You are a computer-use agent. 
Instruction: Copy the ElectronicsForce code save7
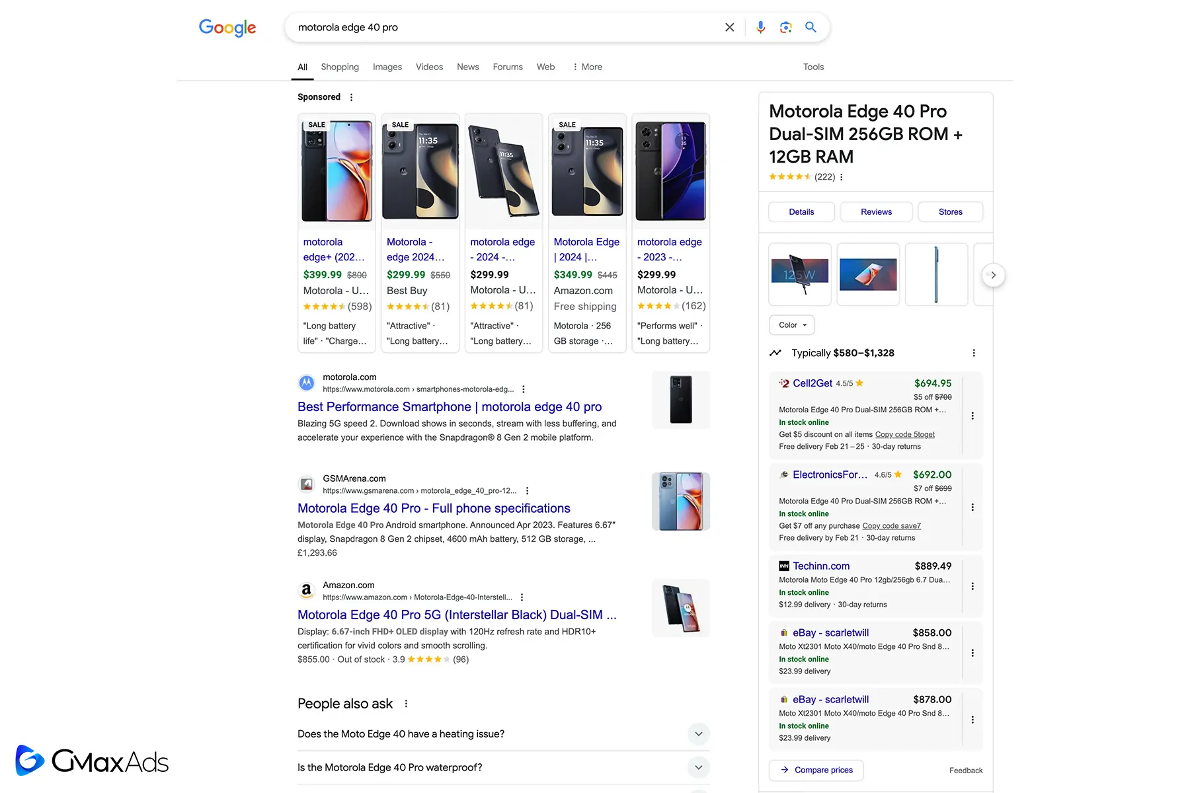coord(891,526)
